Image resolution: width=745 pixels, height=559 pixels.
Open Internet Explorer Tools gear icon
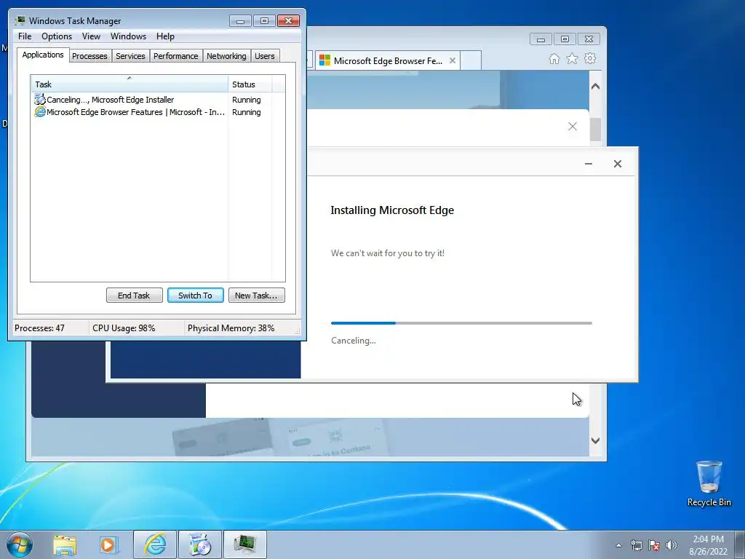click(x=590, y=58)
